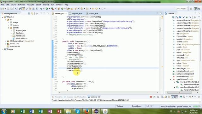The width and height of the screenshot is (202, 114).
Task: Open the Project menu
Action: 46,5
